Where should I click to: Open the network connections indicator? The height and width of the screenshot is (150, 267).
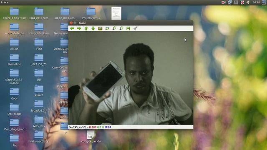coord(230,2)
